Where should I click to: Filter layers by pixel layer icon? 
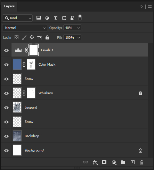pyautogui.click(x=39, y=18)
